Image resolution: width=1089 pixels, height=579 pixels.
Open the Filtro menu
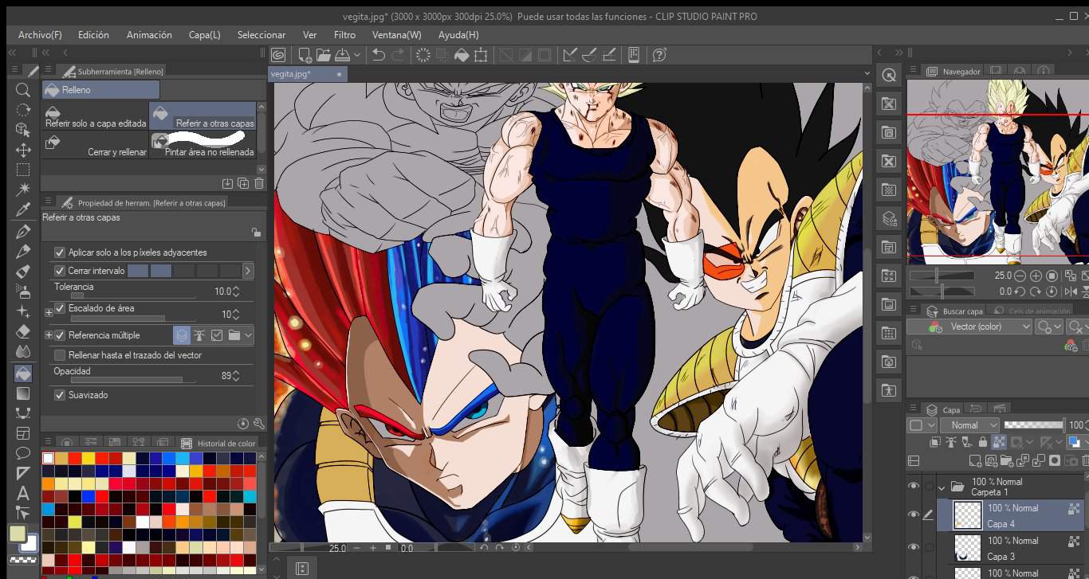pos(344,35)
